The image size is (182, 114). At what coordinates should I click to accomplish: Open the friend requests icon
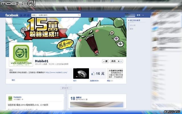tap(21, 15)
